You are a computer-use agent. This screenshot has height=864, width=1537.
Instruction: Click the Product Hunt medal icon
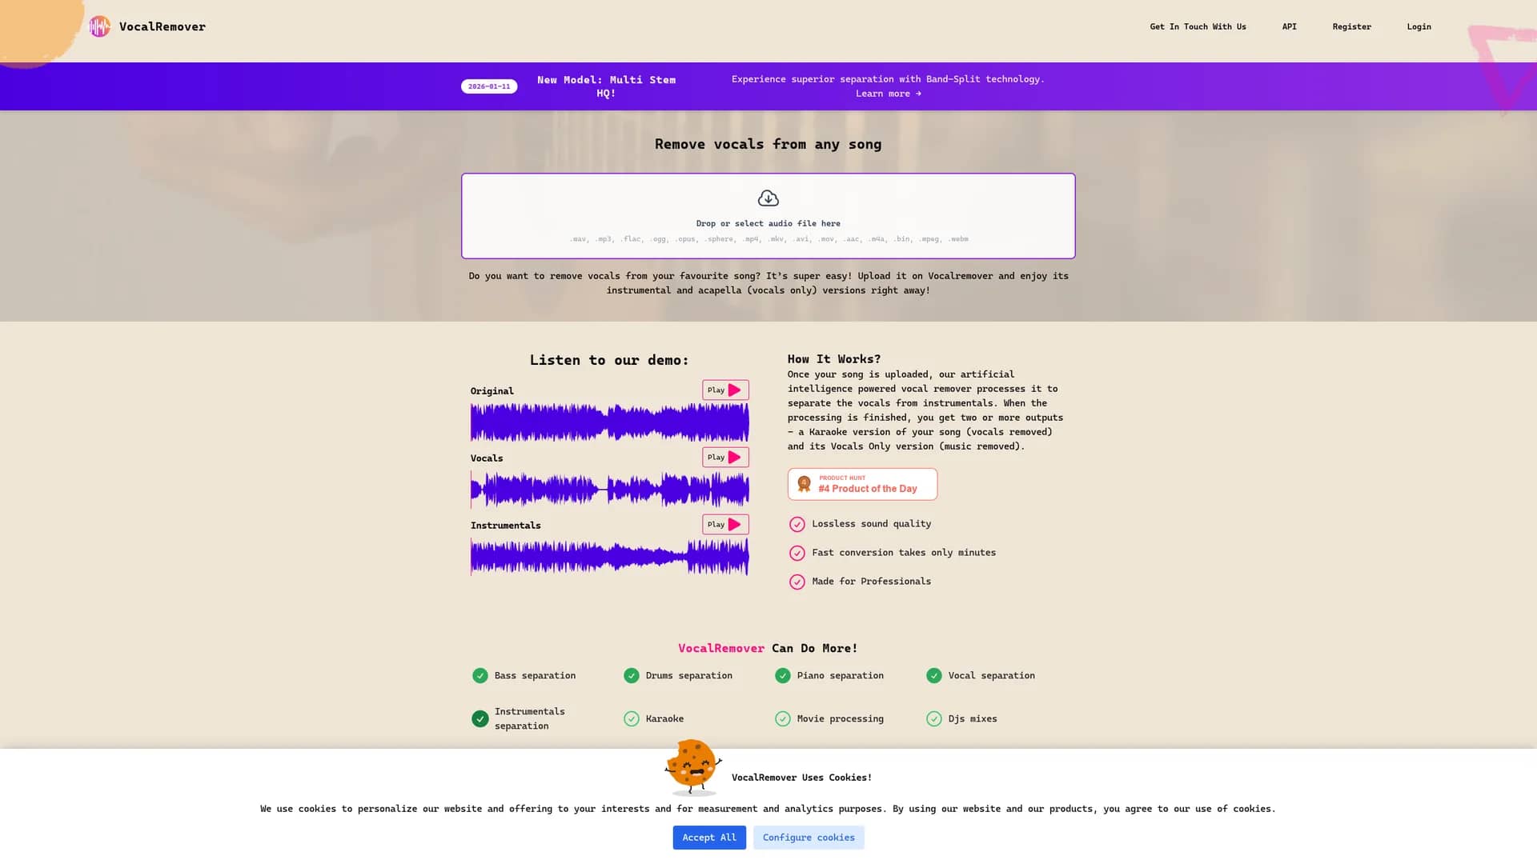coord(804,484)
